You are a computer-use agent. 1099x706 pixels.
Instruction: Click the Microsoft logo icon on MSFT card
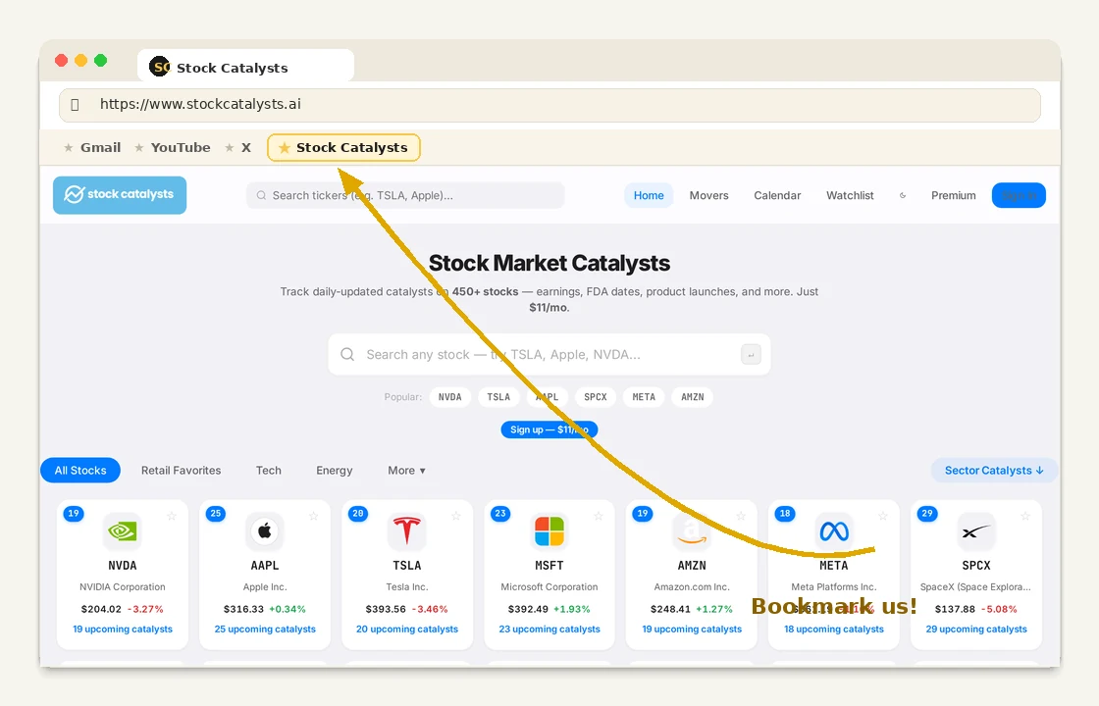[x=549, y=531]
